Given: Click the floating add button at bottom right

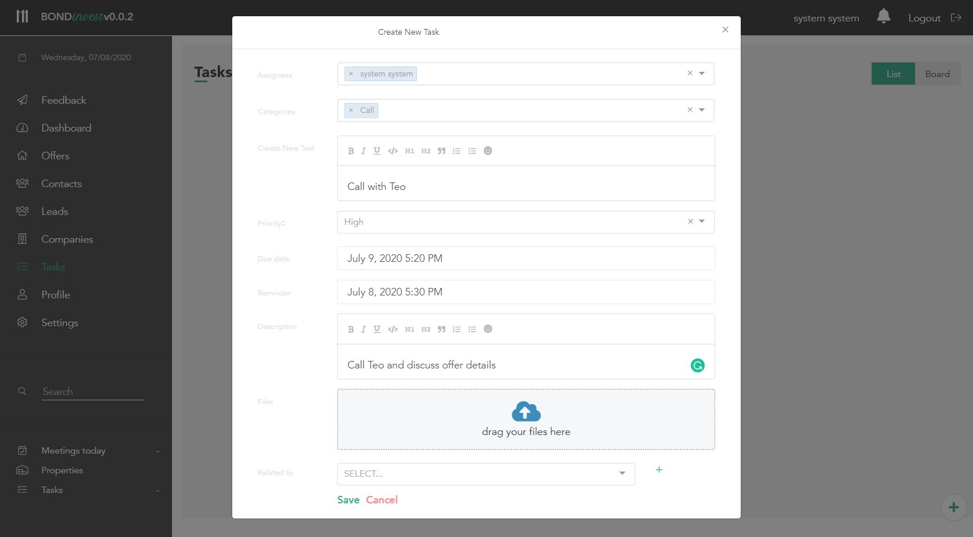Looking at the screenshot, I should 953,507.
